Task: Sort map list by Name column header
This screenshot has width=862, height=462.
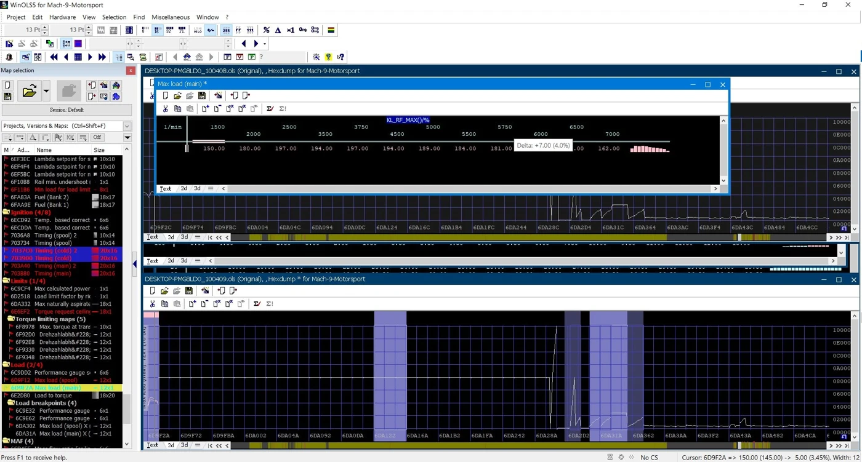Action: (62, 150)
